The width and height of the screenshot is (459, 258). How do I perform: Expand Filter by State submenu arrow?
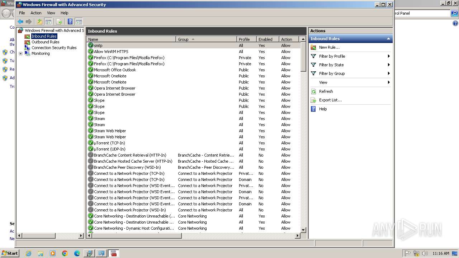[389, 65]
